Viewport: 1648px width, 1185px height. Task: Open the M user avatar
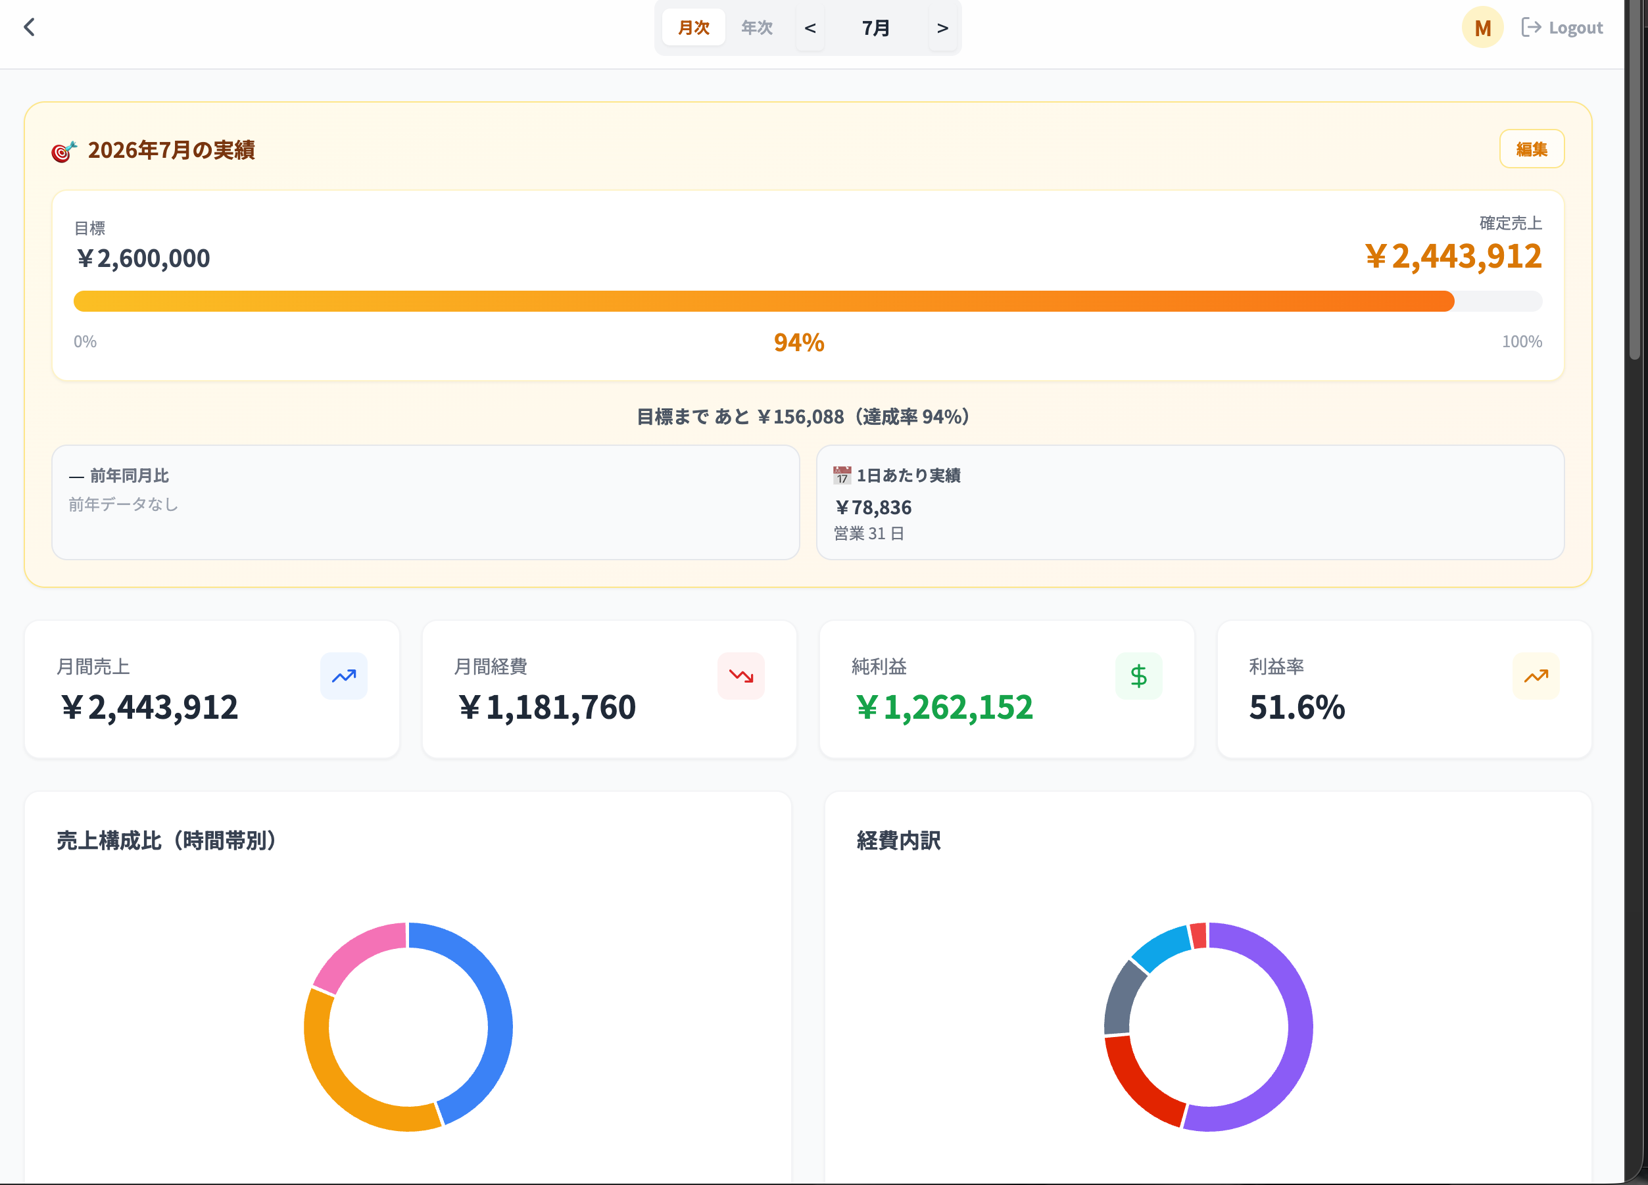click(1482, 28)
